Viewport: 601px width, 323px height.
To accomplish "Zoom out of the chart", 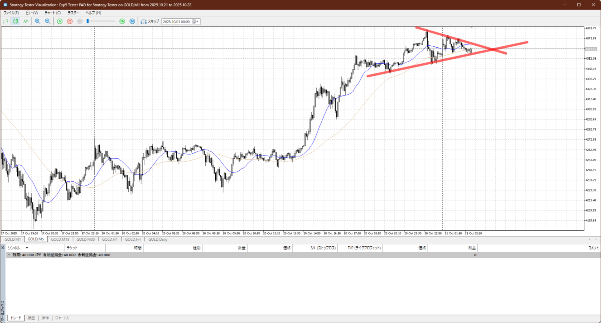I will tap(48, 21).
